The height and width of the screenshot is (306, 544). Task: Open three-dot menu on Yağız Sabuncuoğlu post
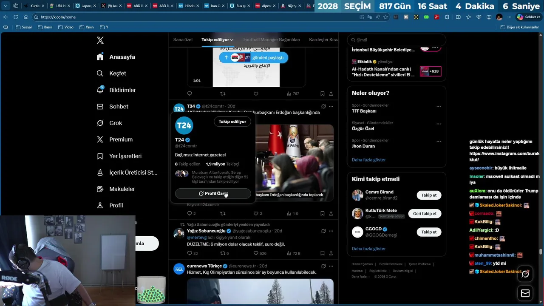(331, 231)
